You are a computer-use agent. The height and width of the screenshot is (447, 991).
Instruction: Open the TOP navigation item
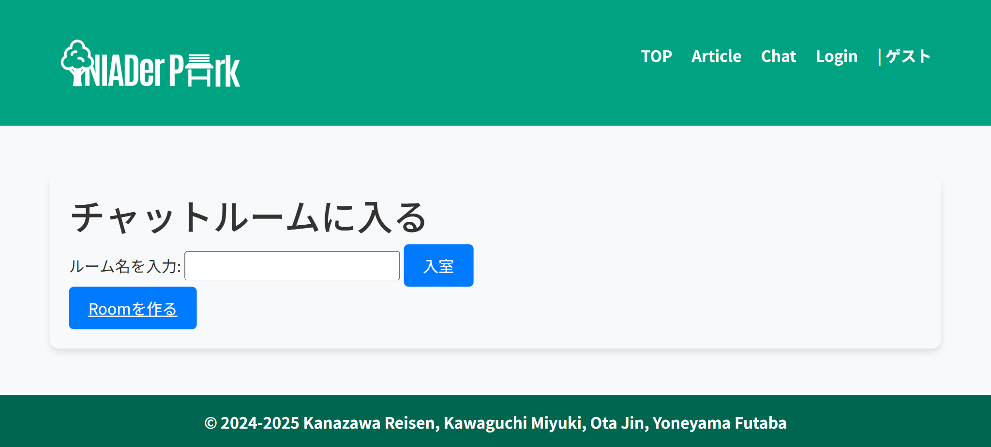(656, 56)
